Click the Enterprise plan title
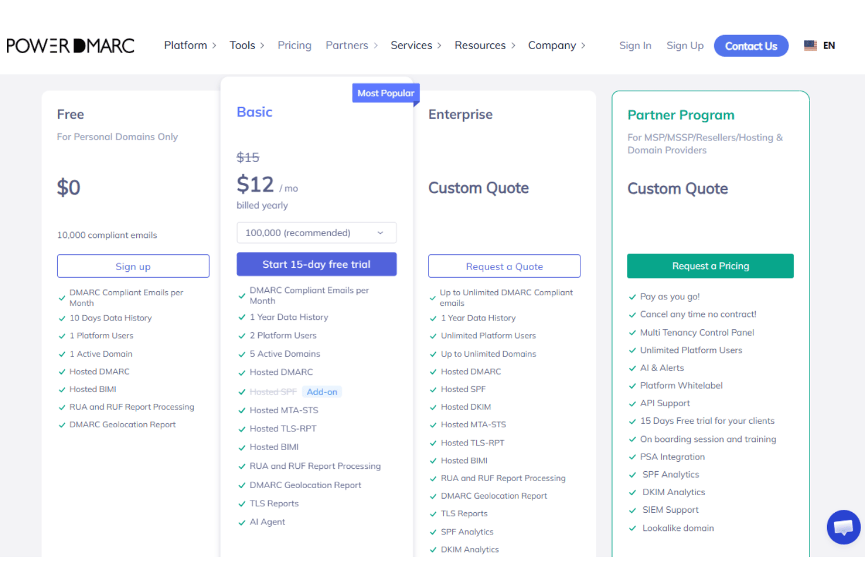 (461, 114)
